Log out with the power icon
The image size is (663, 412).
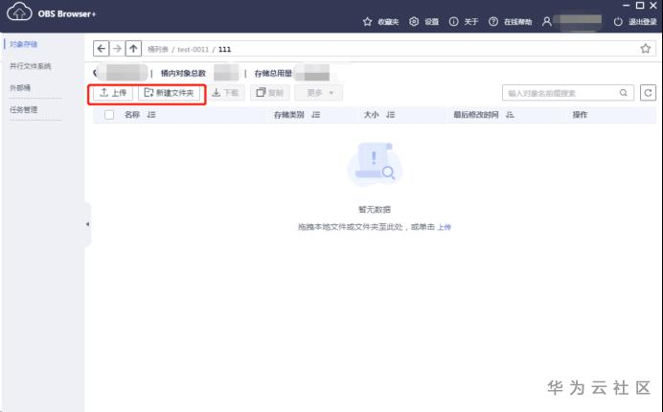(x=618, y=22)
